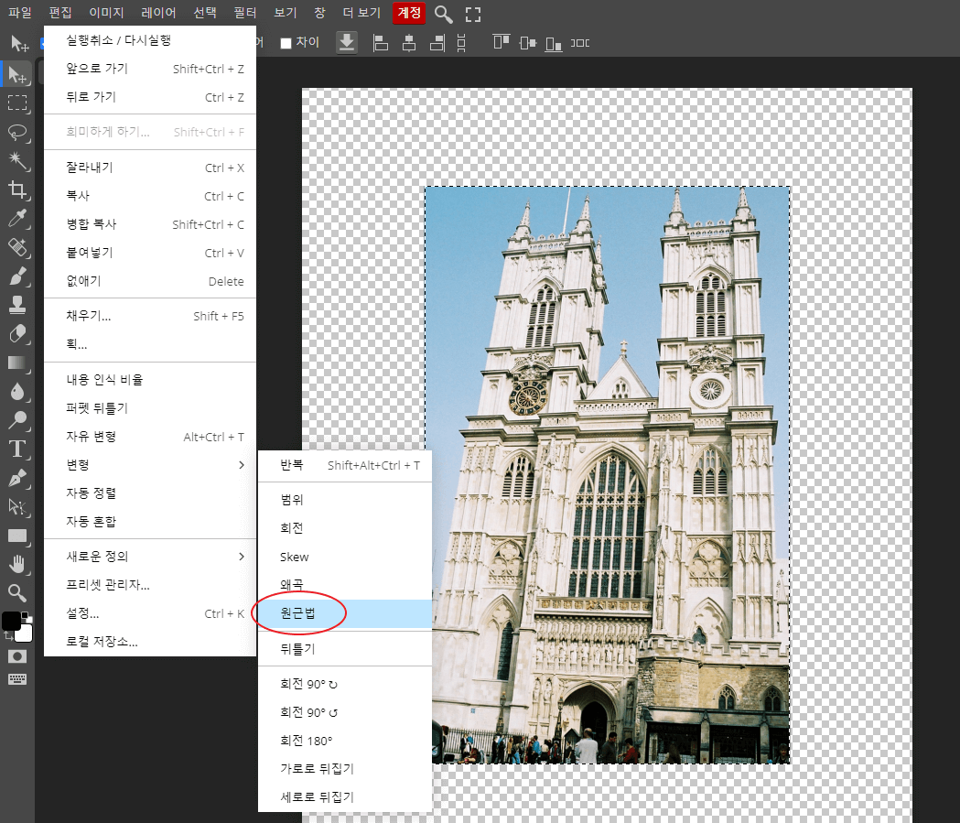Image resolution: width=960 pixels, height=823 pixels.
Task: Choose 원근법 in the transform submenu
Action: [345, 613]
